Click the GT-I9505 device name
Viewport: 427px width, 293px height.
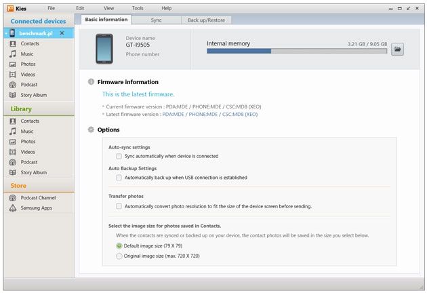pyautogui.click(x=138, y=45)
